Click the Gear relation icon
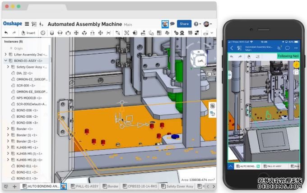 (167, 33)
